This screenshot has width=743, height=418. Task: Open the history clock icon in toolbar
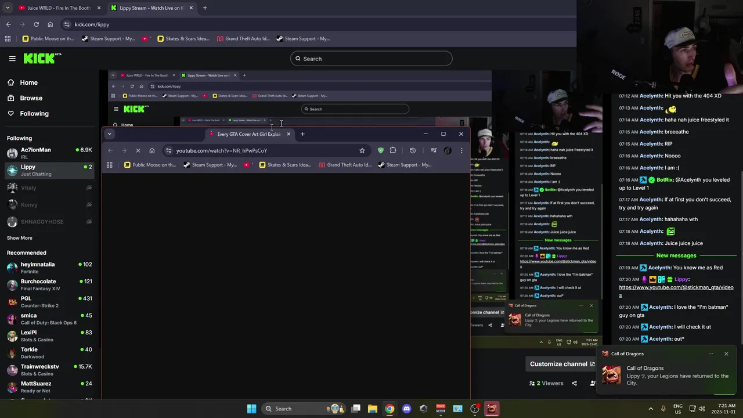click(x=413, y=150)
